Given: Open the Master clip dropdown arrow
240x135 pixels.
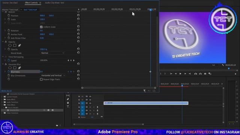Looking at the screenshot, I should (x=21, y=10).
